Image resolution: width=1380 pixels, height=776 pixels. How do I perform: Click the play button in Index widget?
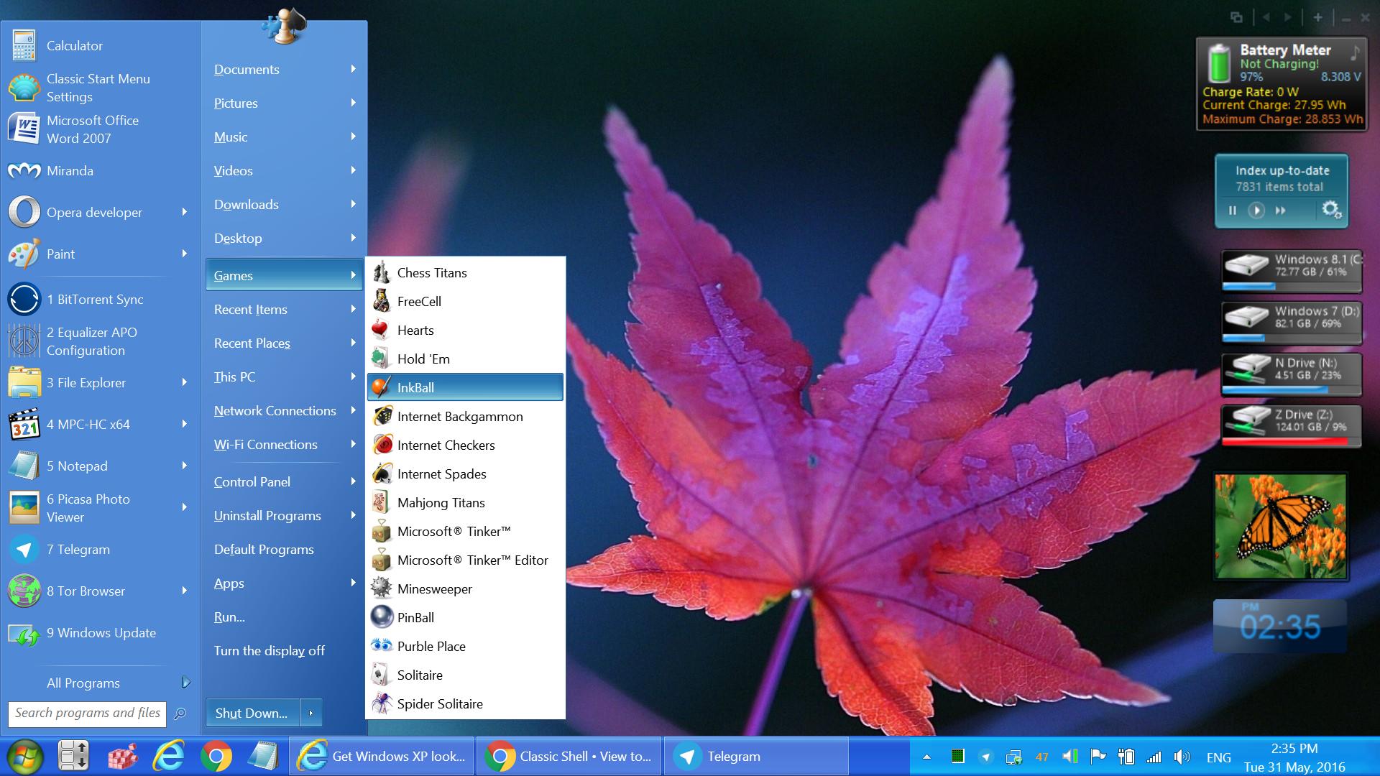click(1256, 211)
